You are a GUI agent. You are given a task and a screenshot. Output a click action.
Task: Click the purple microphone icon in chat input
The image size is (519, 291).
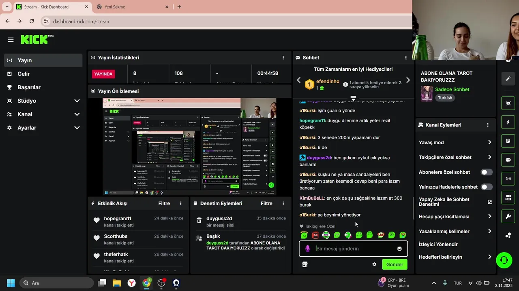pyautogui.click(x=308, y=249)
